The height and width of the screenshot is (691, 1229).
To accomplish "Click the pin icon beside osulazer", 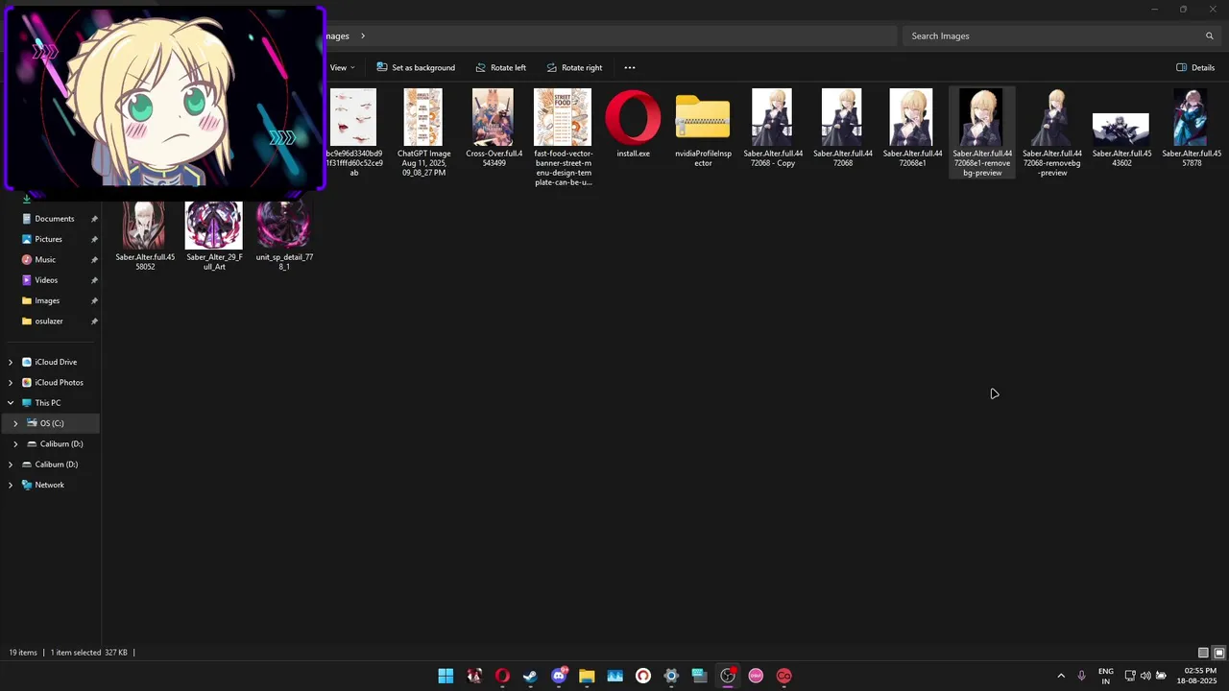I will click(x=94, y=322).
